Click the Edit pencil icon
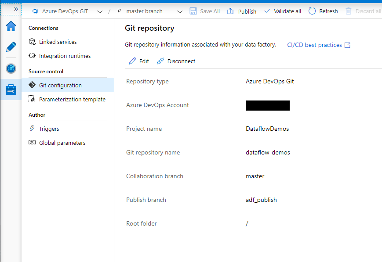Screen dimensions: 382x262 click(x=132, y=61)
